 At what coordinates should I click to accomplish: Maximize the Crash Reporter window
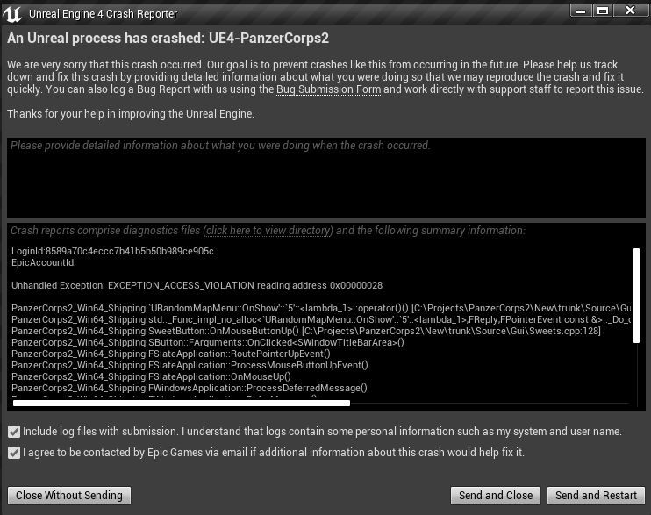603,11
